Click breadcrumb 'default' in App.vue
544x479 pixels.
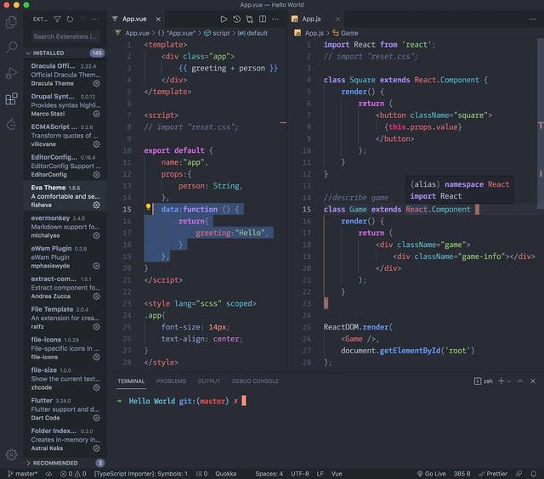click(x=252, y=33)
